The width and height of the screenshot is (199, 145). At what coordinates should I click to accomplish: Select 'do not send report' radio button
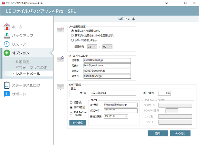(72, 40)
